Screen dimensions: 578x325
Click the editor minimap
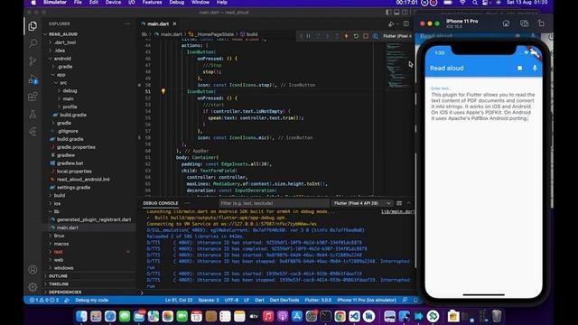[397, 66]
